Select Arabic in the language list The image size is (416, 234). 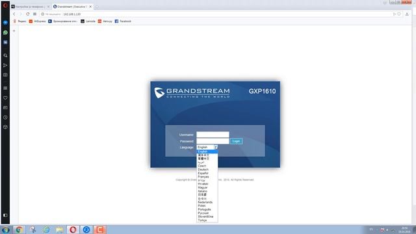tap(207, 162)
